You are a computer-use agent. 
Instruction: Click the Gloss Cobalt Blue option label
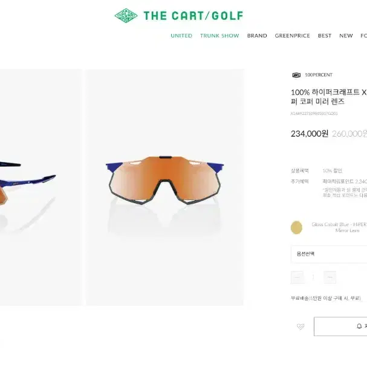[x=339, y=227]
